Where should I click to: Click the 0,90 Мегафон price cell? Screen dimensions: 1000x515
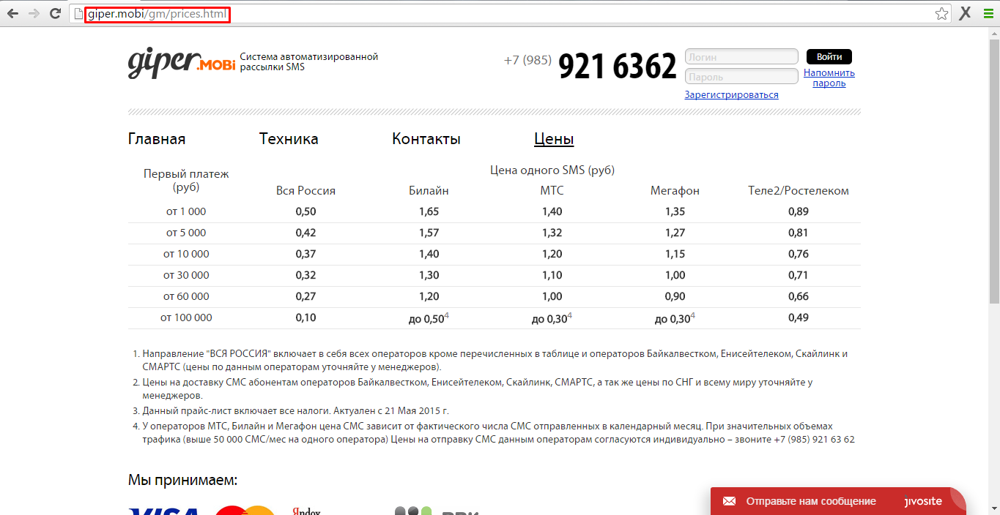point(675,296)
